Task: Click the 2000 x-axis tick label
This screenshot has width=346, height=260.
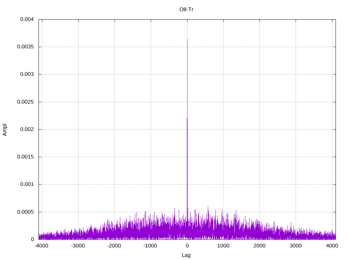Action: click(259, 246)
